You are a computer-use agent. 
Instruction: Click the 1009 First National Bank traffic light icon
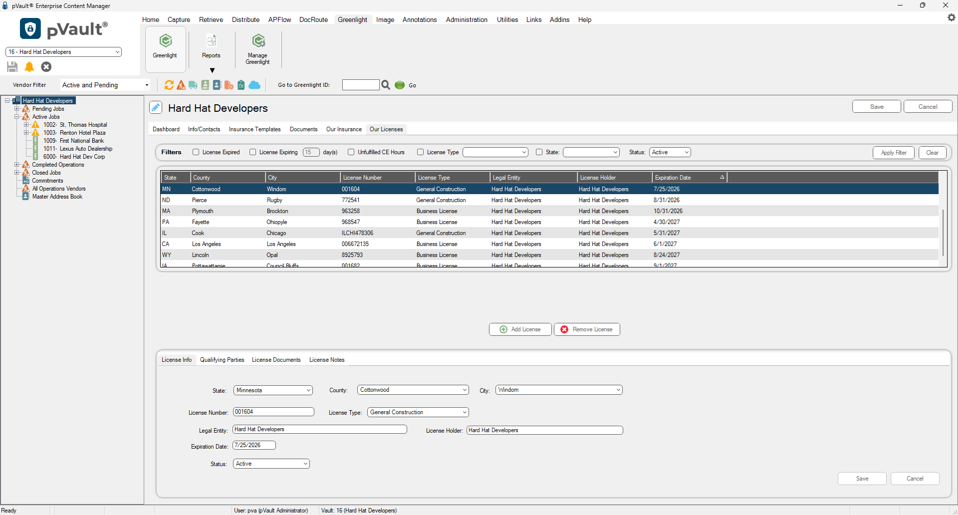[x=35, y=141]
